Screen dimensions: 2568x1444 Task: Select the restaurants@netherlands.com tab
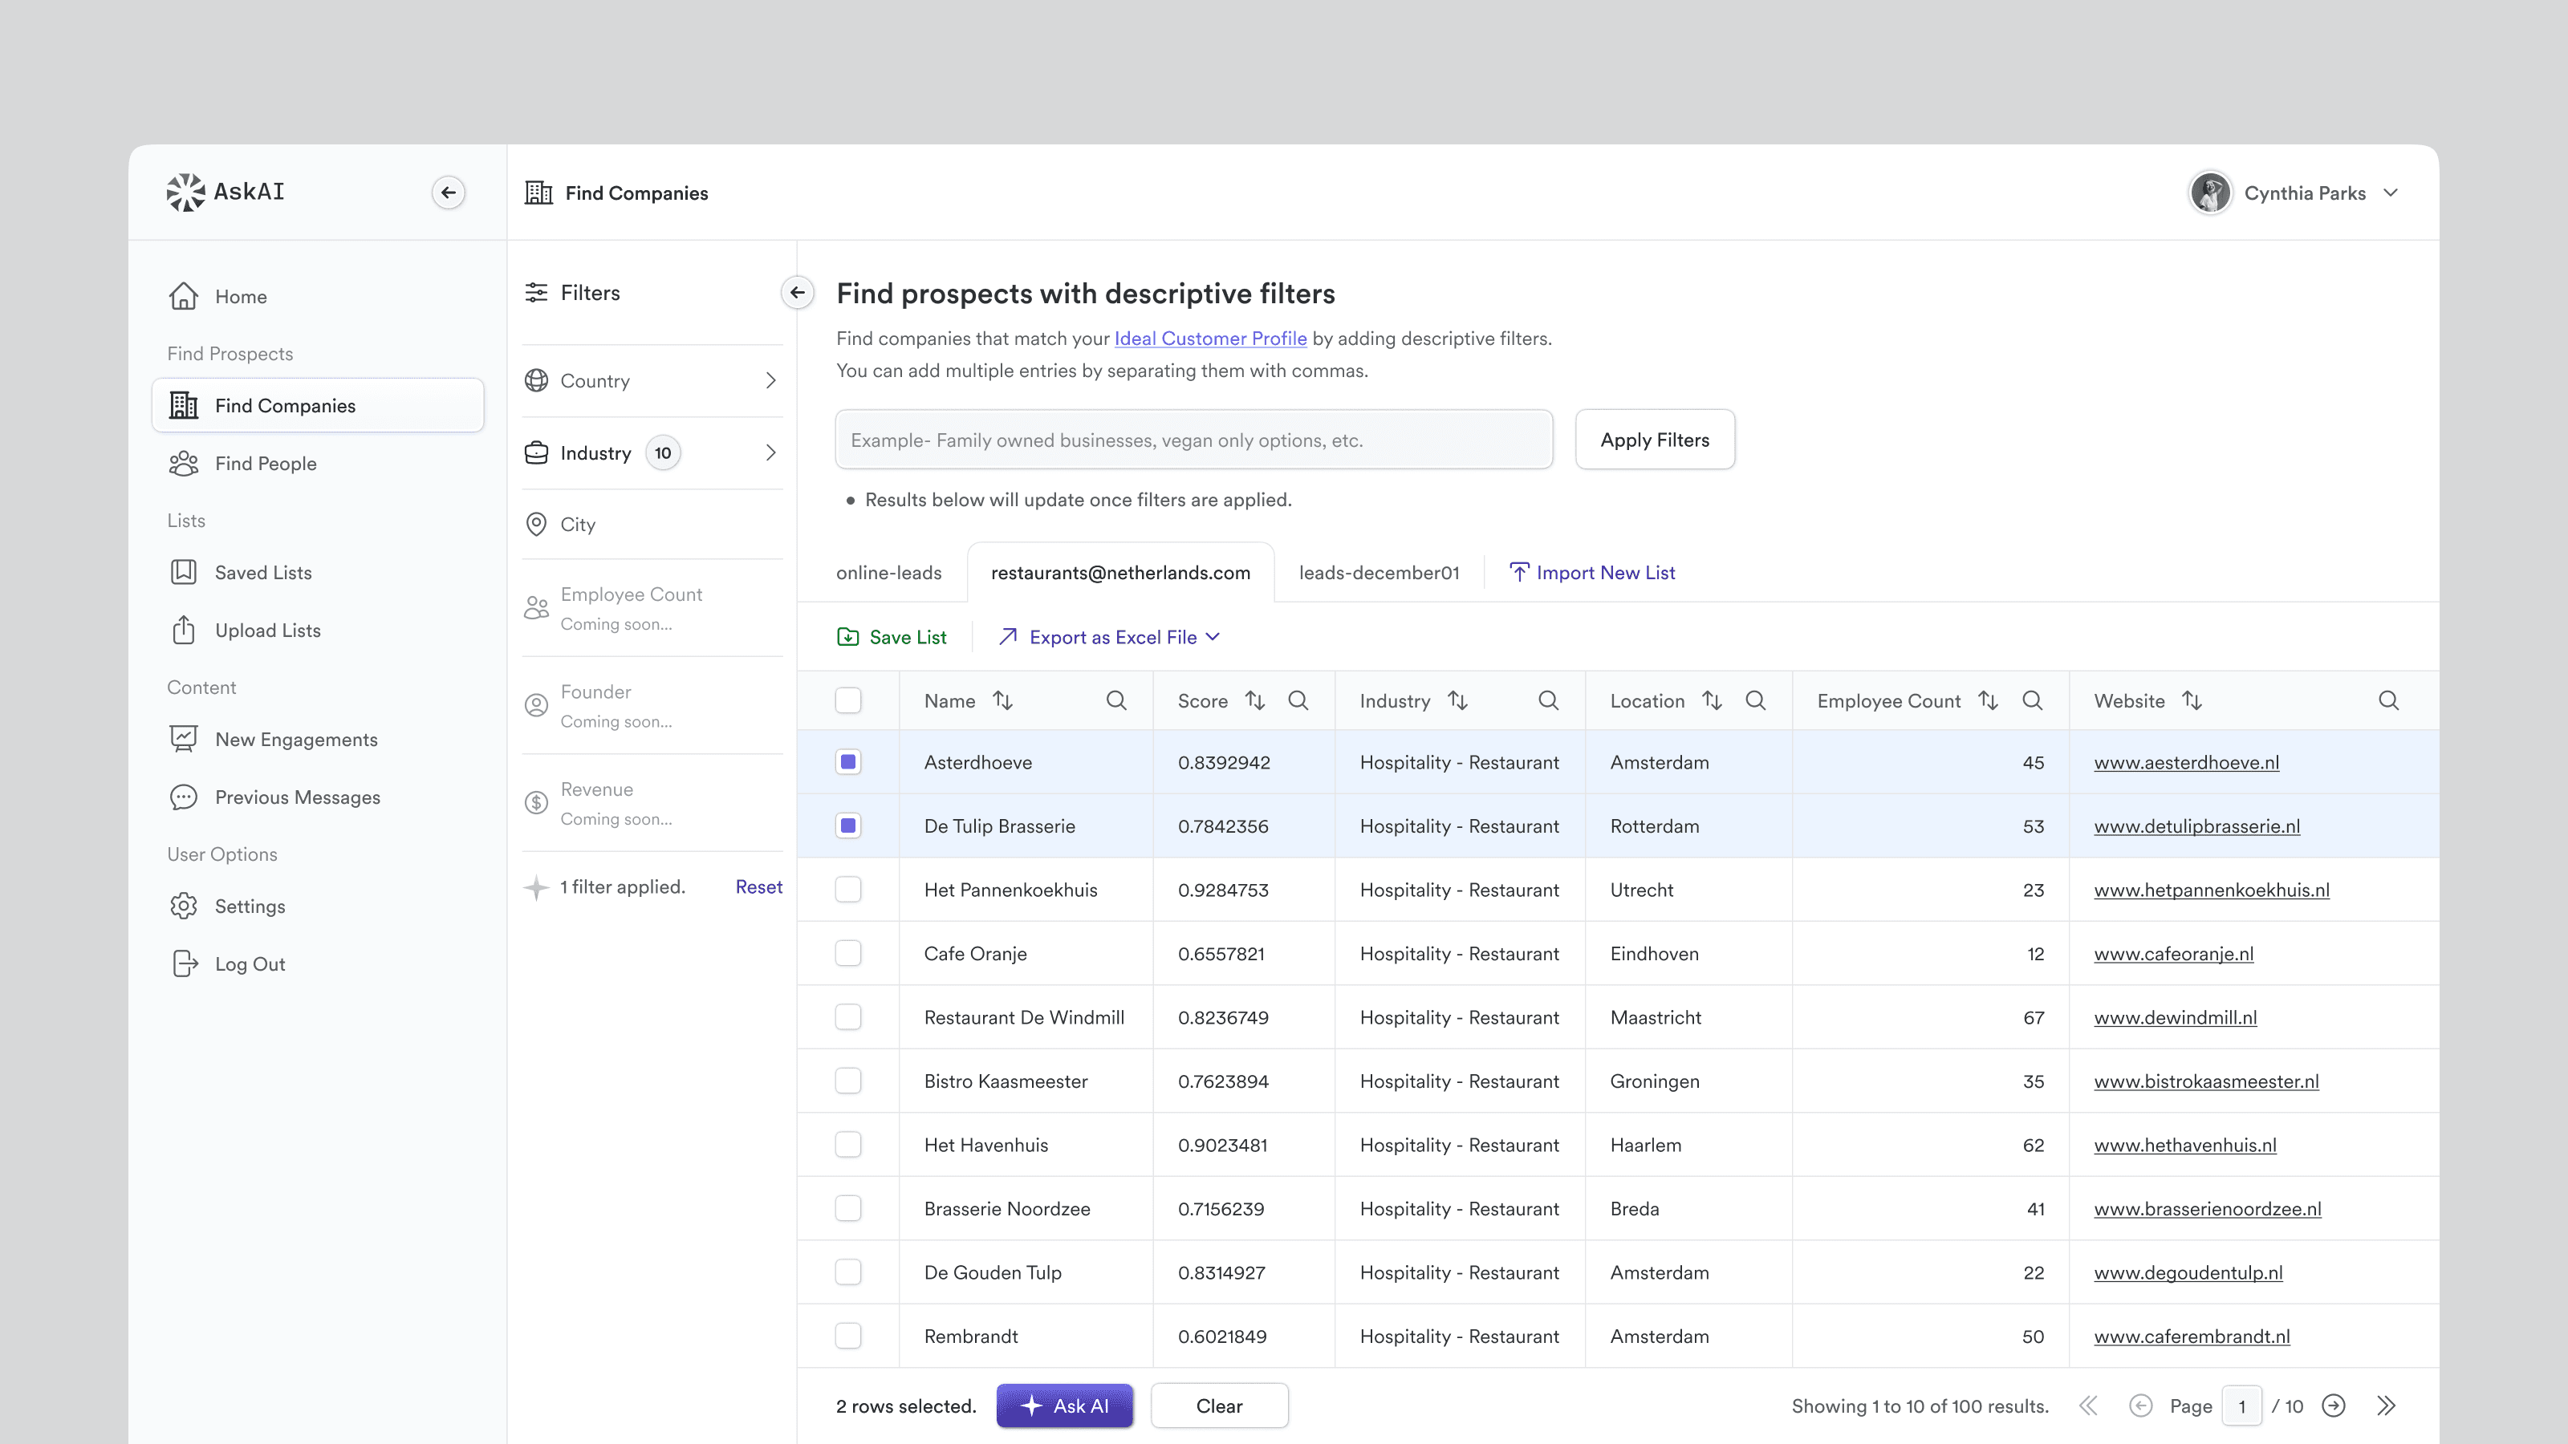[x=1120, y=573]
